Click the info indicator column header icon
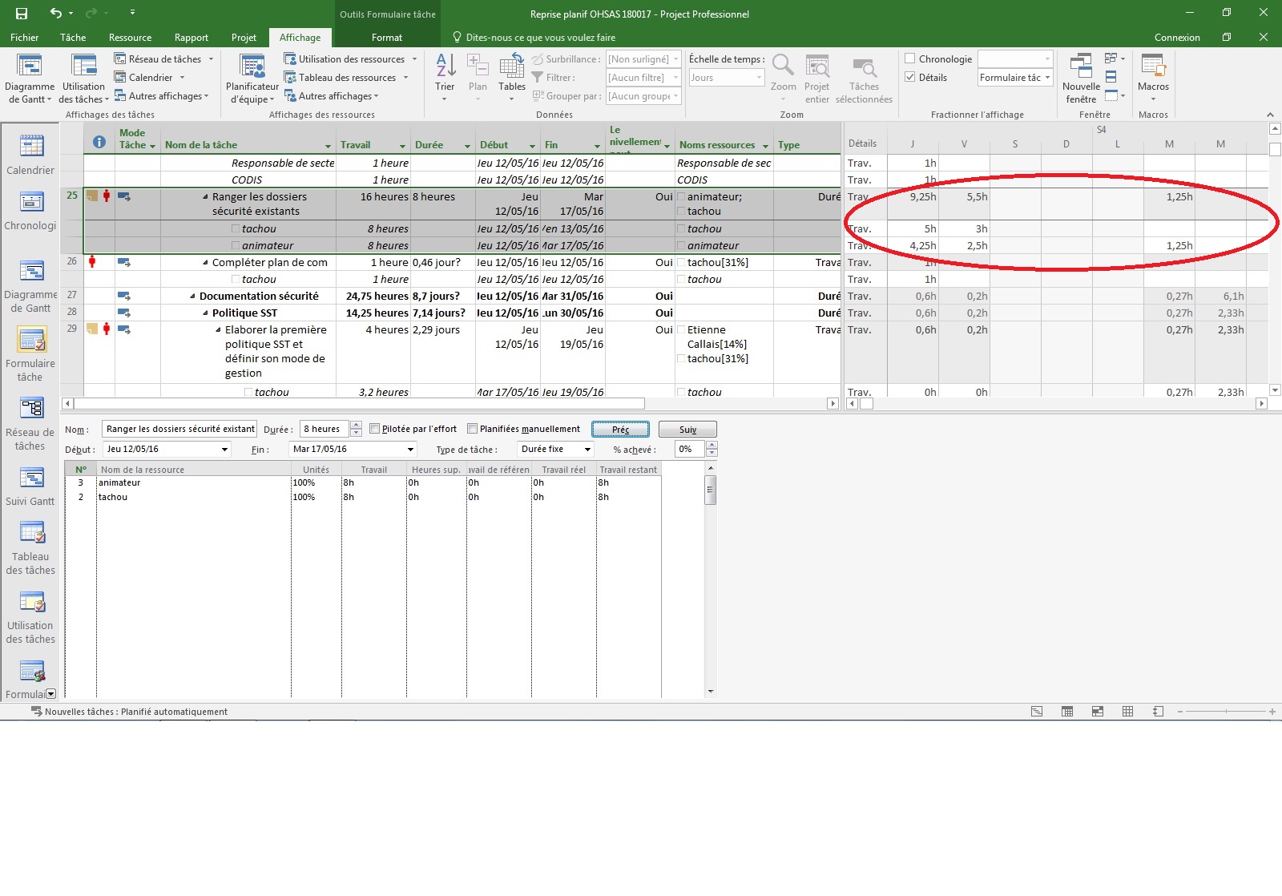1282x896 pixels. [99, 142]
